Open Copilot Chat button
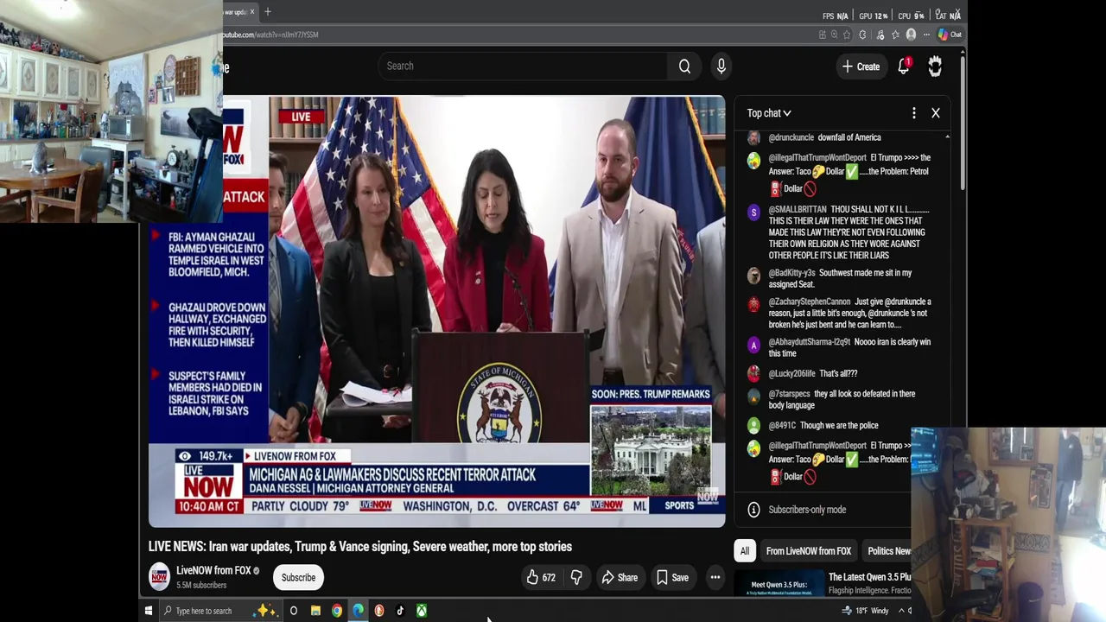 point(950,35)
